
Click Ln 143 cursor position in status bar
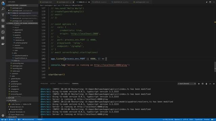168,120
